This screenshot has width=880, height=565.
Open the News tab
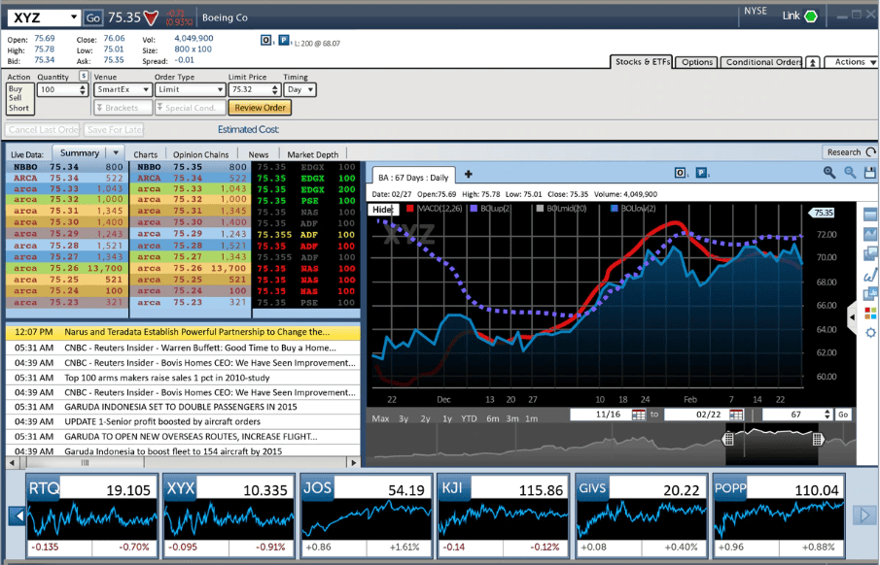click(x=258, y=154)
